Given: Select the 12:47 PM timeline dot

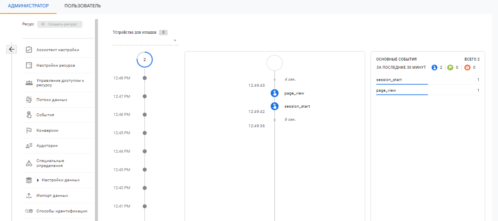Looking at the screenshot, I should click(x=145, y=96).
